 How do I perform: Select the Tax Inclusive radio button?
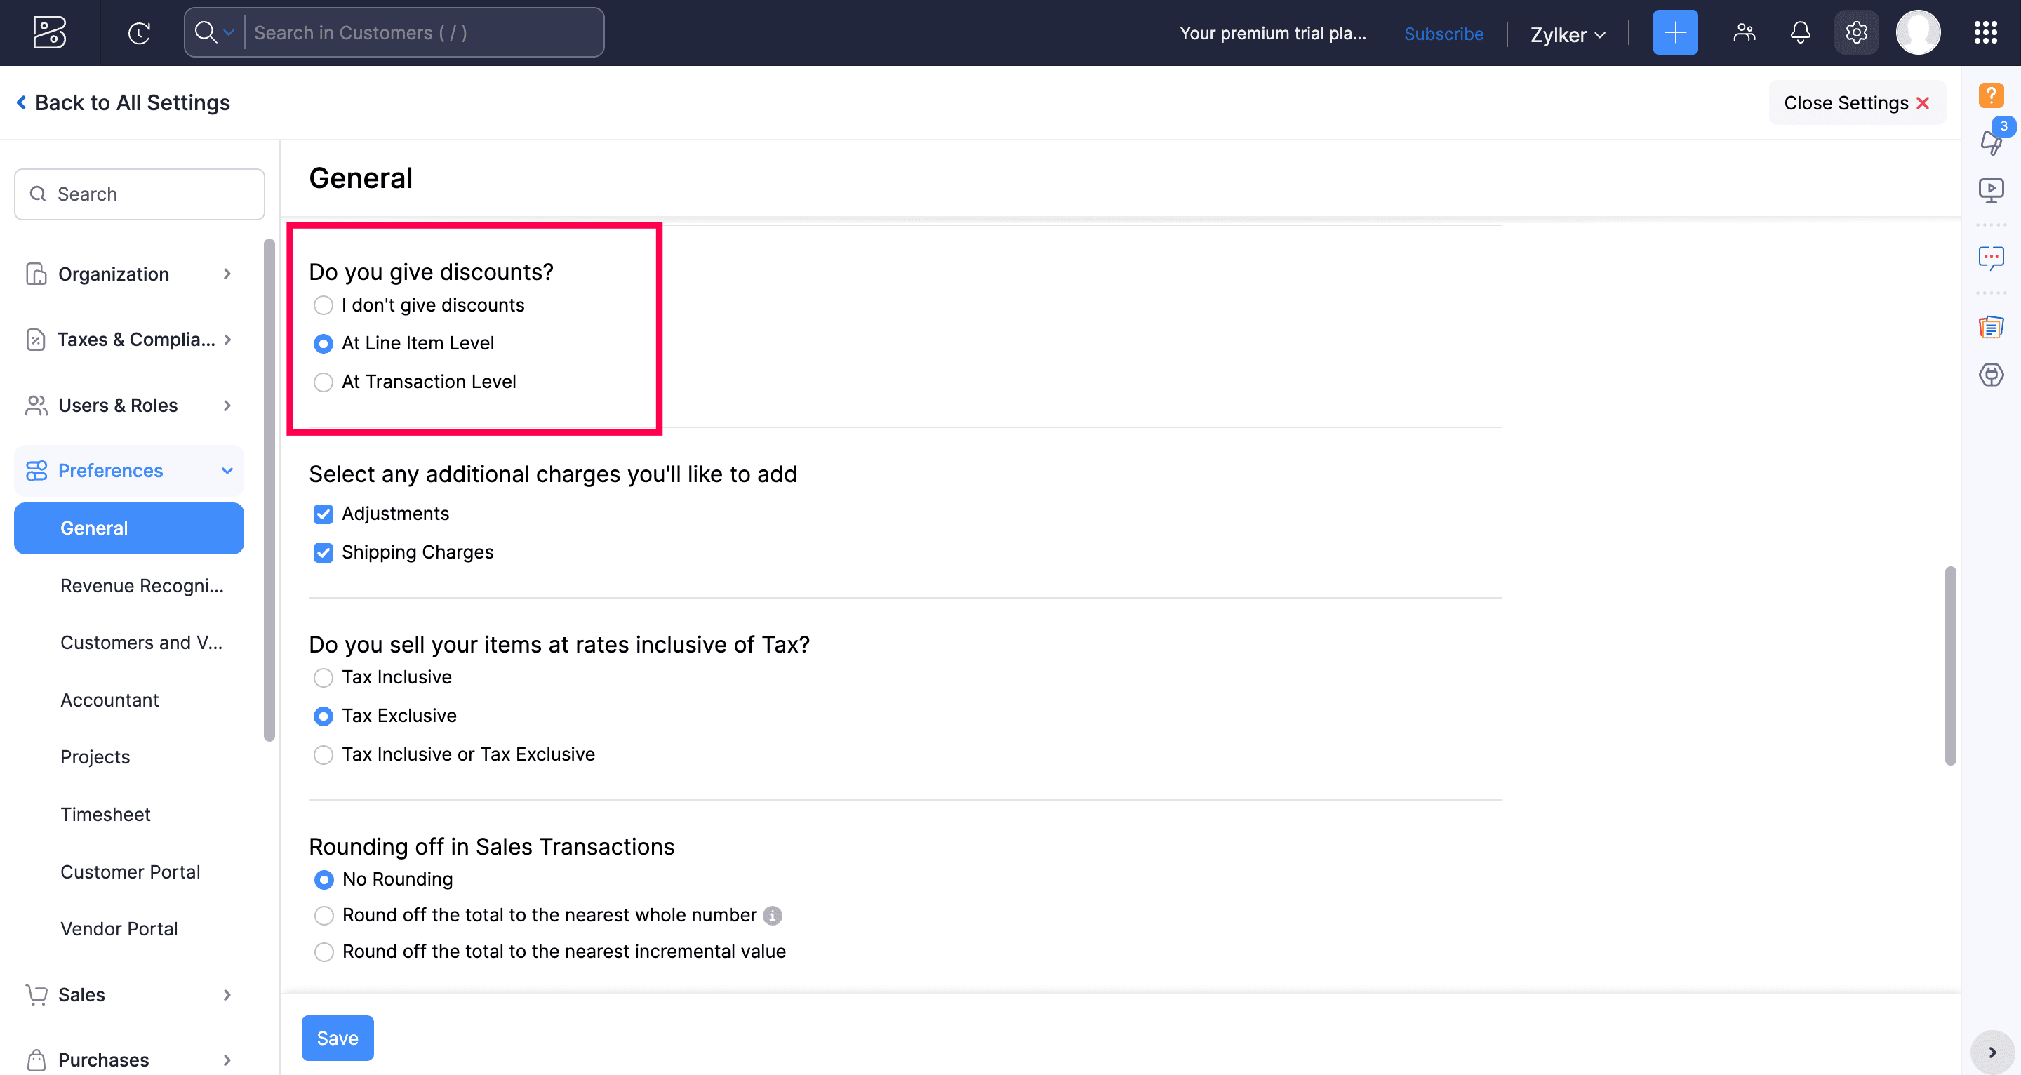click(x=324, y=678)
